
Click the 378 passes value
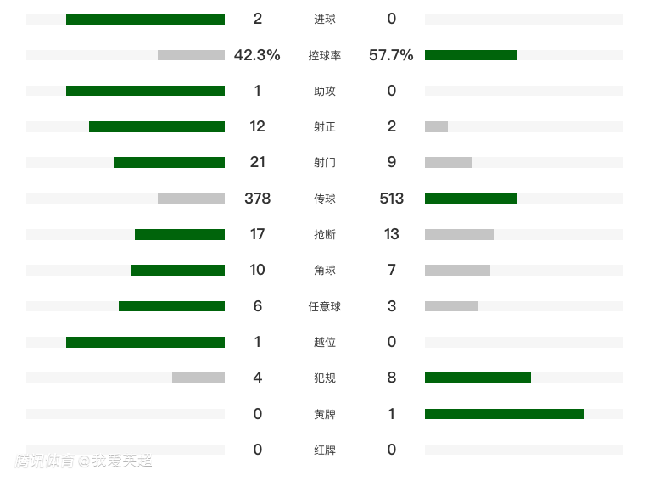(x=257, y=199)
